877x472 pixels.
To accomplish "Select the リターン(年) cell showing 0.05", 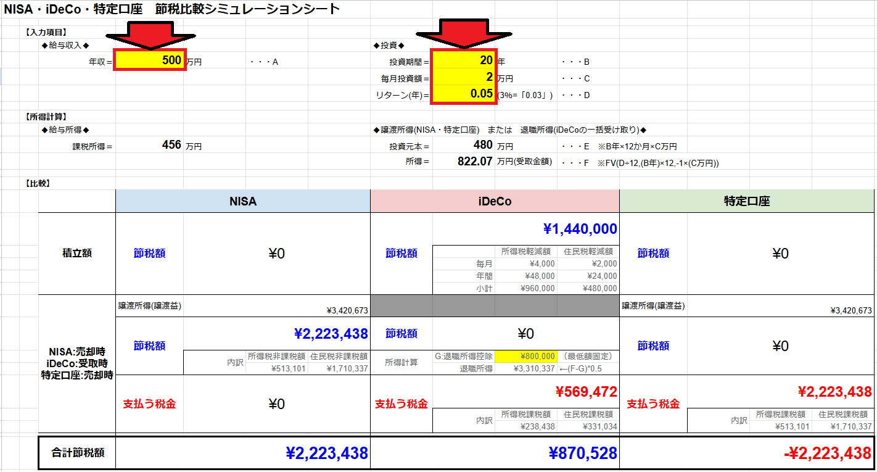I will pyautogui.click(x=463, y=95).
